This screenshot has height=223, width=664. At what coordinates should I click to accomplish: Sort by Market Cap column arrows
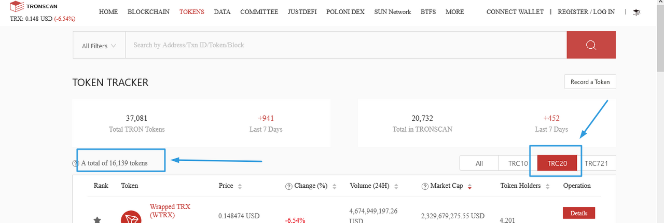click(x=470, y=186)
